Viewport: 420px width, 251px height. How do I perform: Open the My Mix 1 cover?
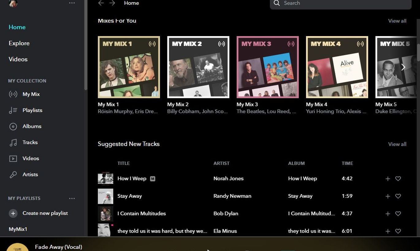[129, 67]
